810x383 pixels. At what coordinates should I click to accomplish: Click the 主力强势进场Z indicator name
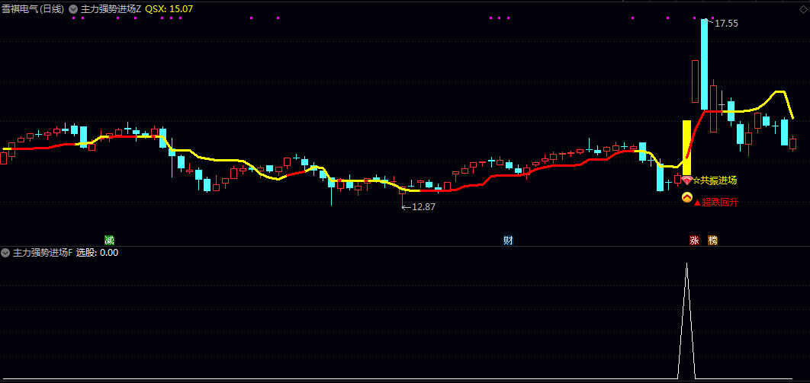[111, 9]
